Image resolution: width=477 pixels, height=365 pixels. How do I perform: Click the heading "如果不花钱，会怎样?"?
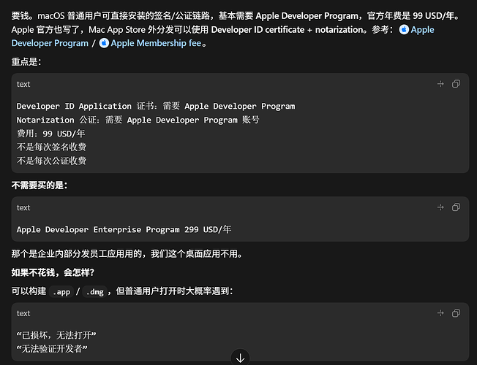53,272
